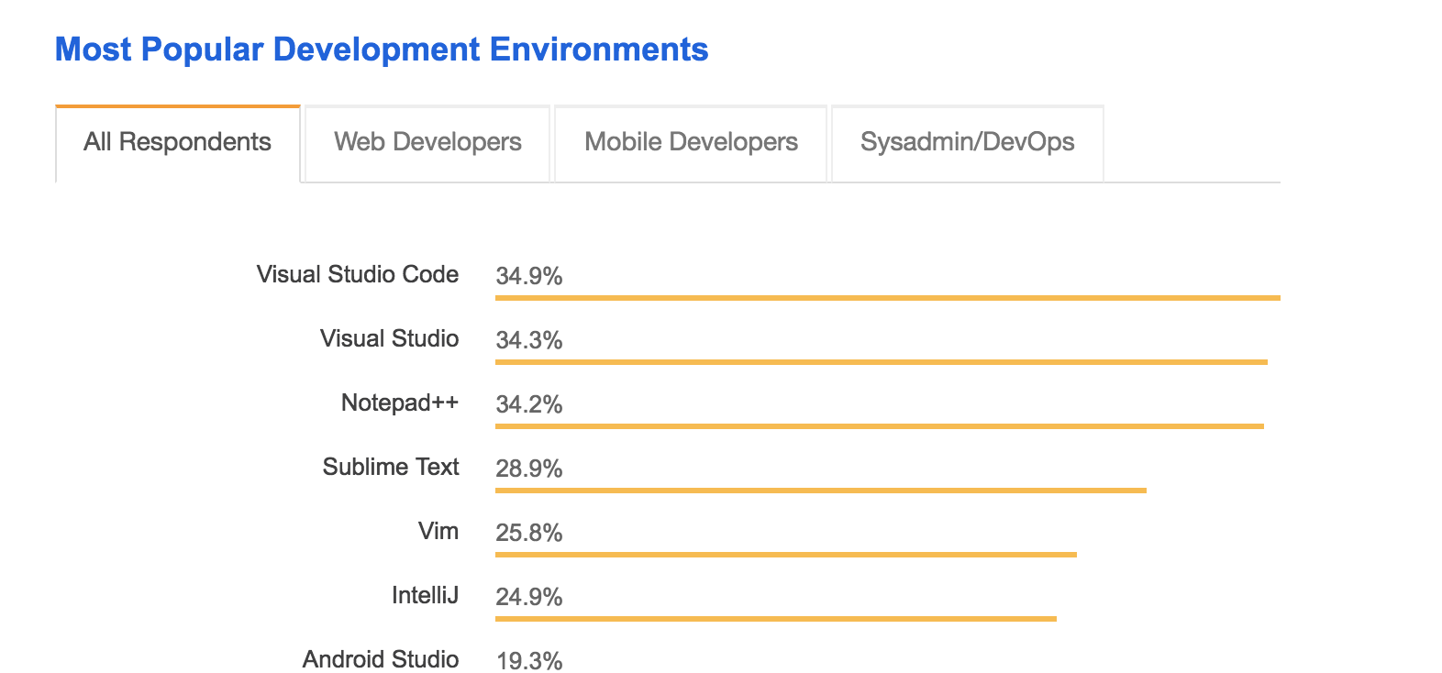This screenshot has width=1442, height=673.
Task: Click the IntelliJ orange bar
Action: pyautogui.click(x=776, y=619)
